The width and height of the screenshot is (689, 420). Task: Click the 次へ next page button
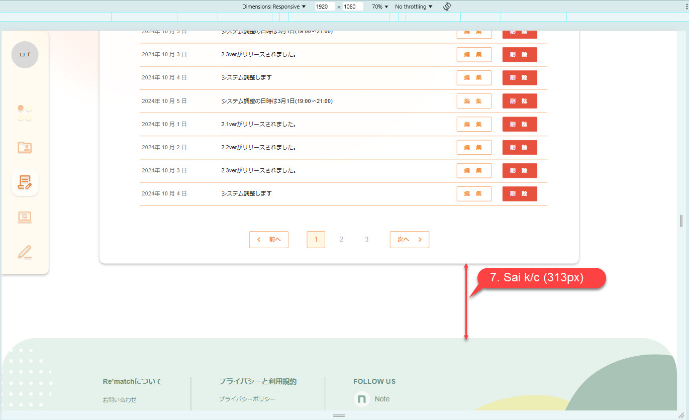[x=409, y=240]
